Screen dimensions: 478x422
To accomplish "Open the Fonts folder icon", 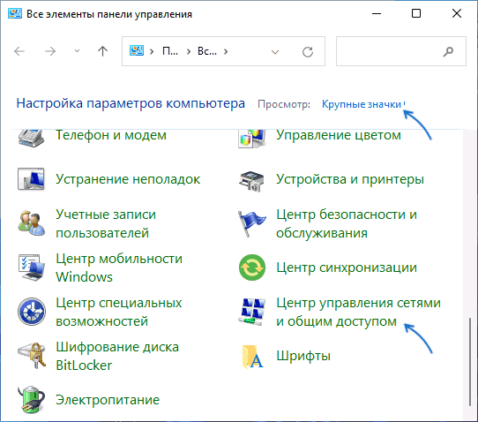I will 252,357.
